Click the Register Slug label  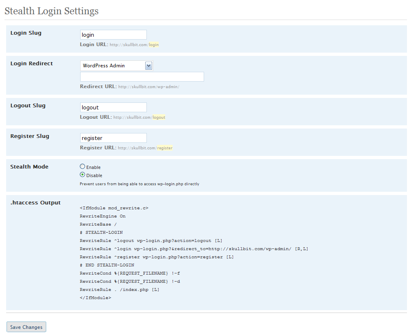30,136
